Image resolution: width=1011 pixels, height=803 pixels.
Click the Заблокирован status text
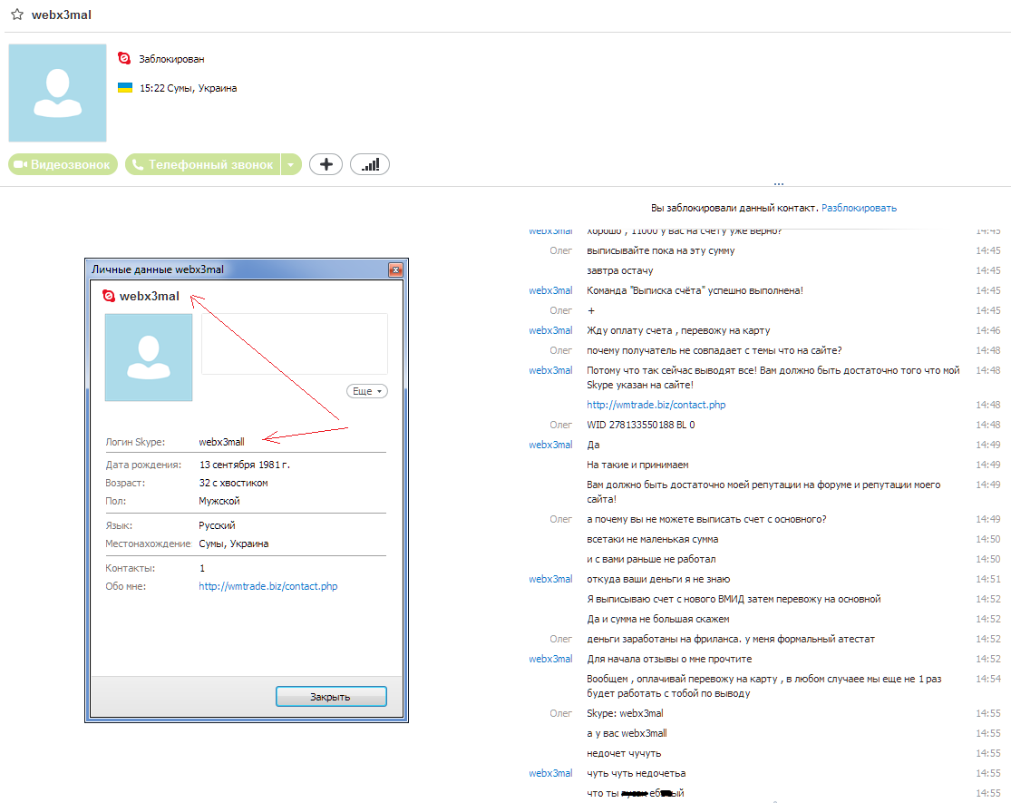[x=171, y=59]
